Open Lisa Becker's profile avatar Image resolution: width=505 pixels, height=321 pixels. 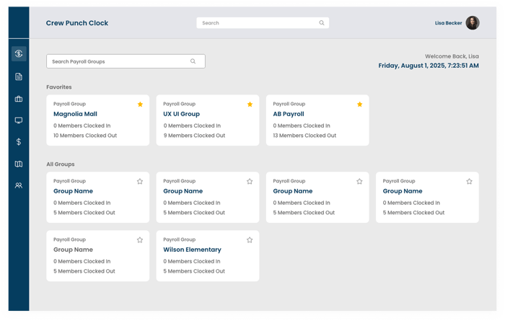pyautogui.click(x=473, y=23)
